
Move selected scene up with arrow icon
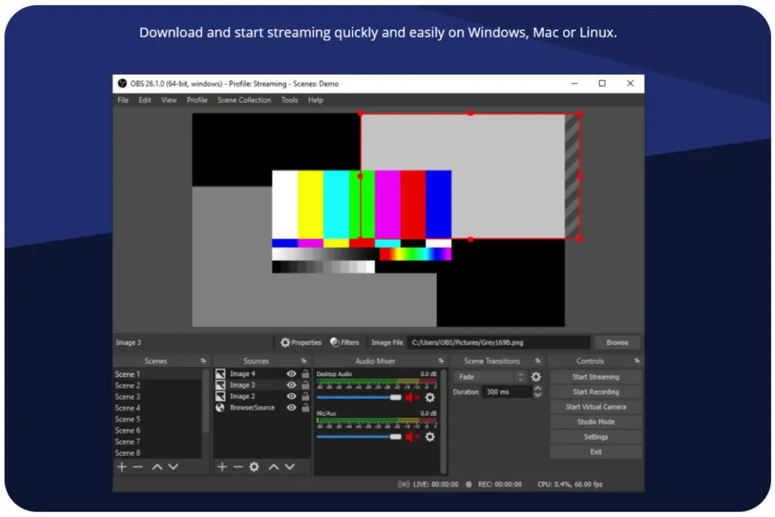pyautogui.click(x=157, y=467)
